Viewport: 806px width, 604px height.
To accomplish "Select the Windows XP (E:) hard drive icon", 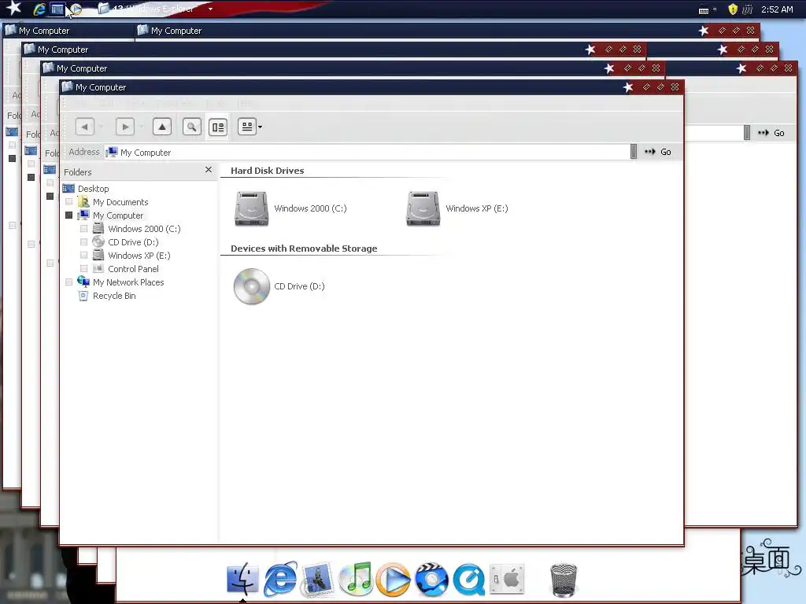I will click(423, 208).
